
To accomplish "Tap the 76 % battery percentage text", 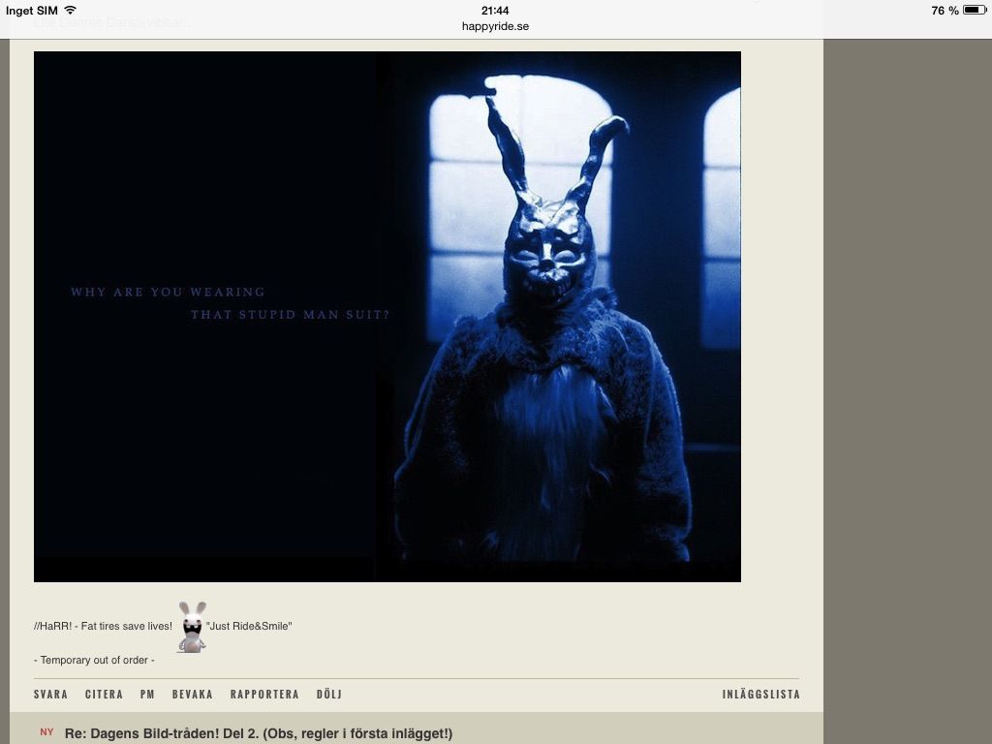I will tap(945, 10).
